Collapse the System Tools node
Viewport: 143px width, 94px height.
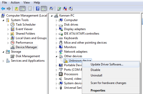tap(3, 20)
